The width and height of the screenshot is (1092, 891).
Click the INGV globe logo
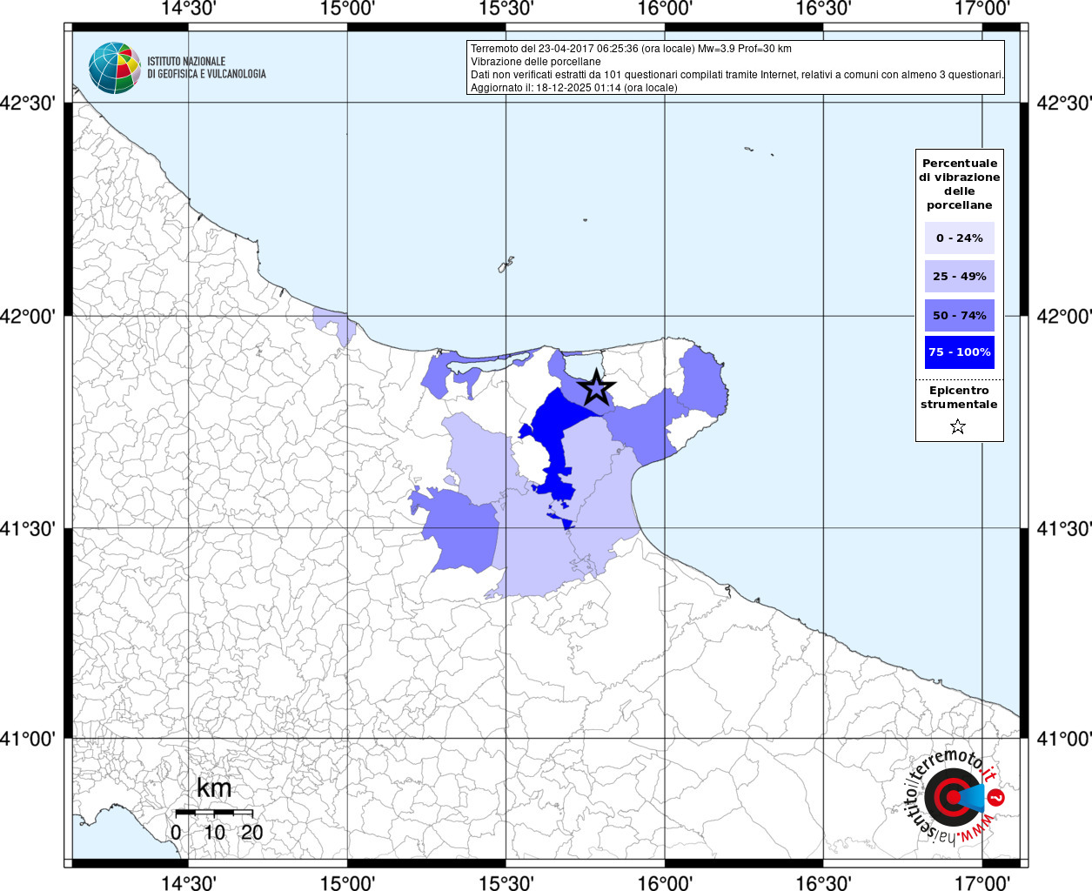(114, 67)
